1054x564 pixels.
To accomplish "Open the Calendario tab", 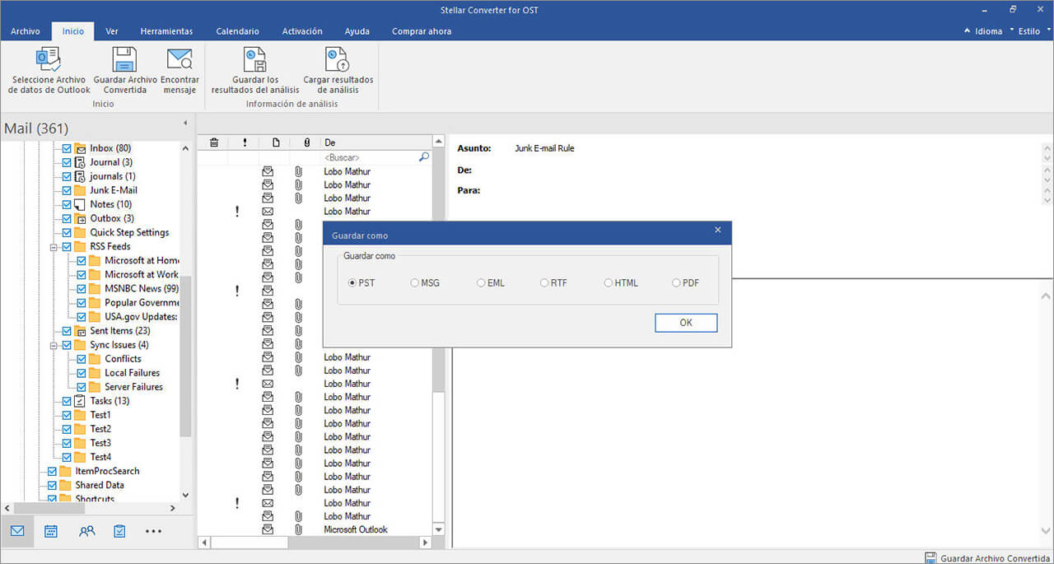I will coord(237,31).
